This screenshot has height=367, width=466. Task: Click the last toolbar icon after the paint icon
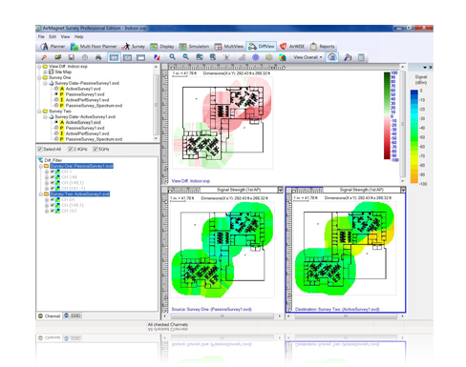click(361, 57)
